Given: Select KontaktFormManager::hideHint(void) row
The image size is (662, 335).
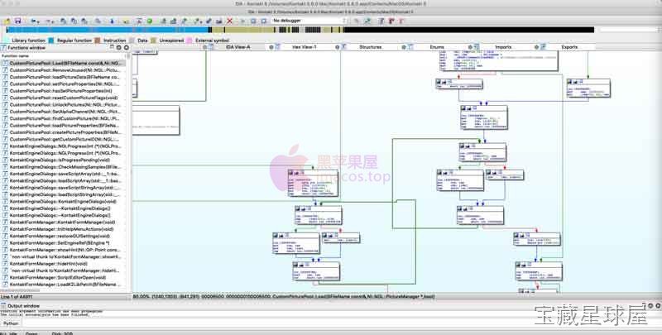Looking at the screenshot, I should [64, 264].
